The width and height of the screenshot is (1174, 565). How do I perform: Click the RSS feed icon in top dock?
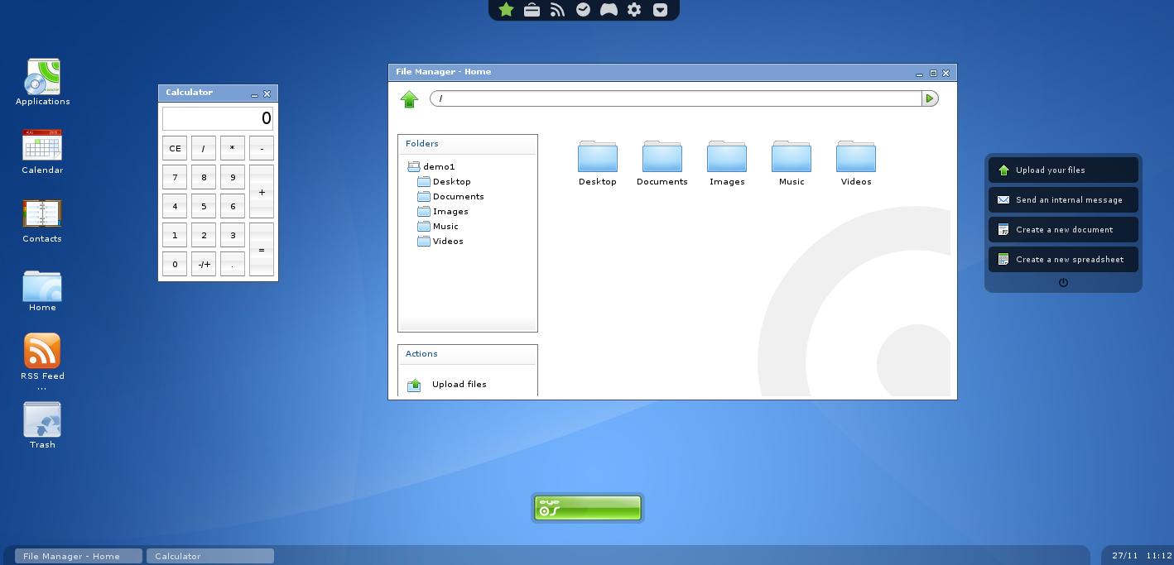(558, 10)
